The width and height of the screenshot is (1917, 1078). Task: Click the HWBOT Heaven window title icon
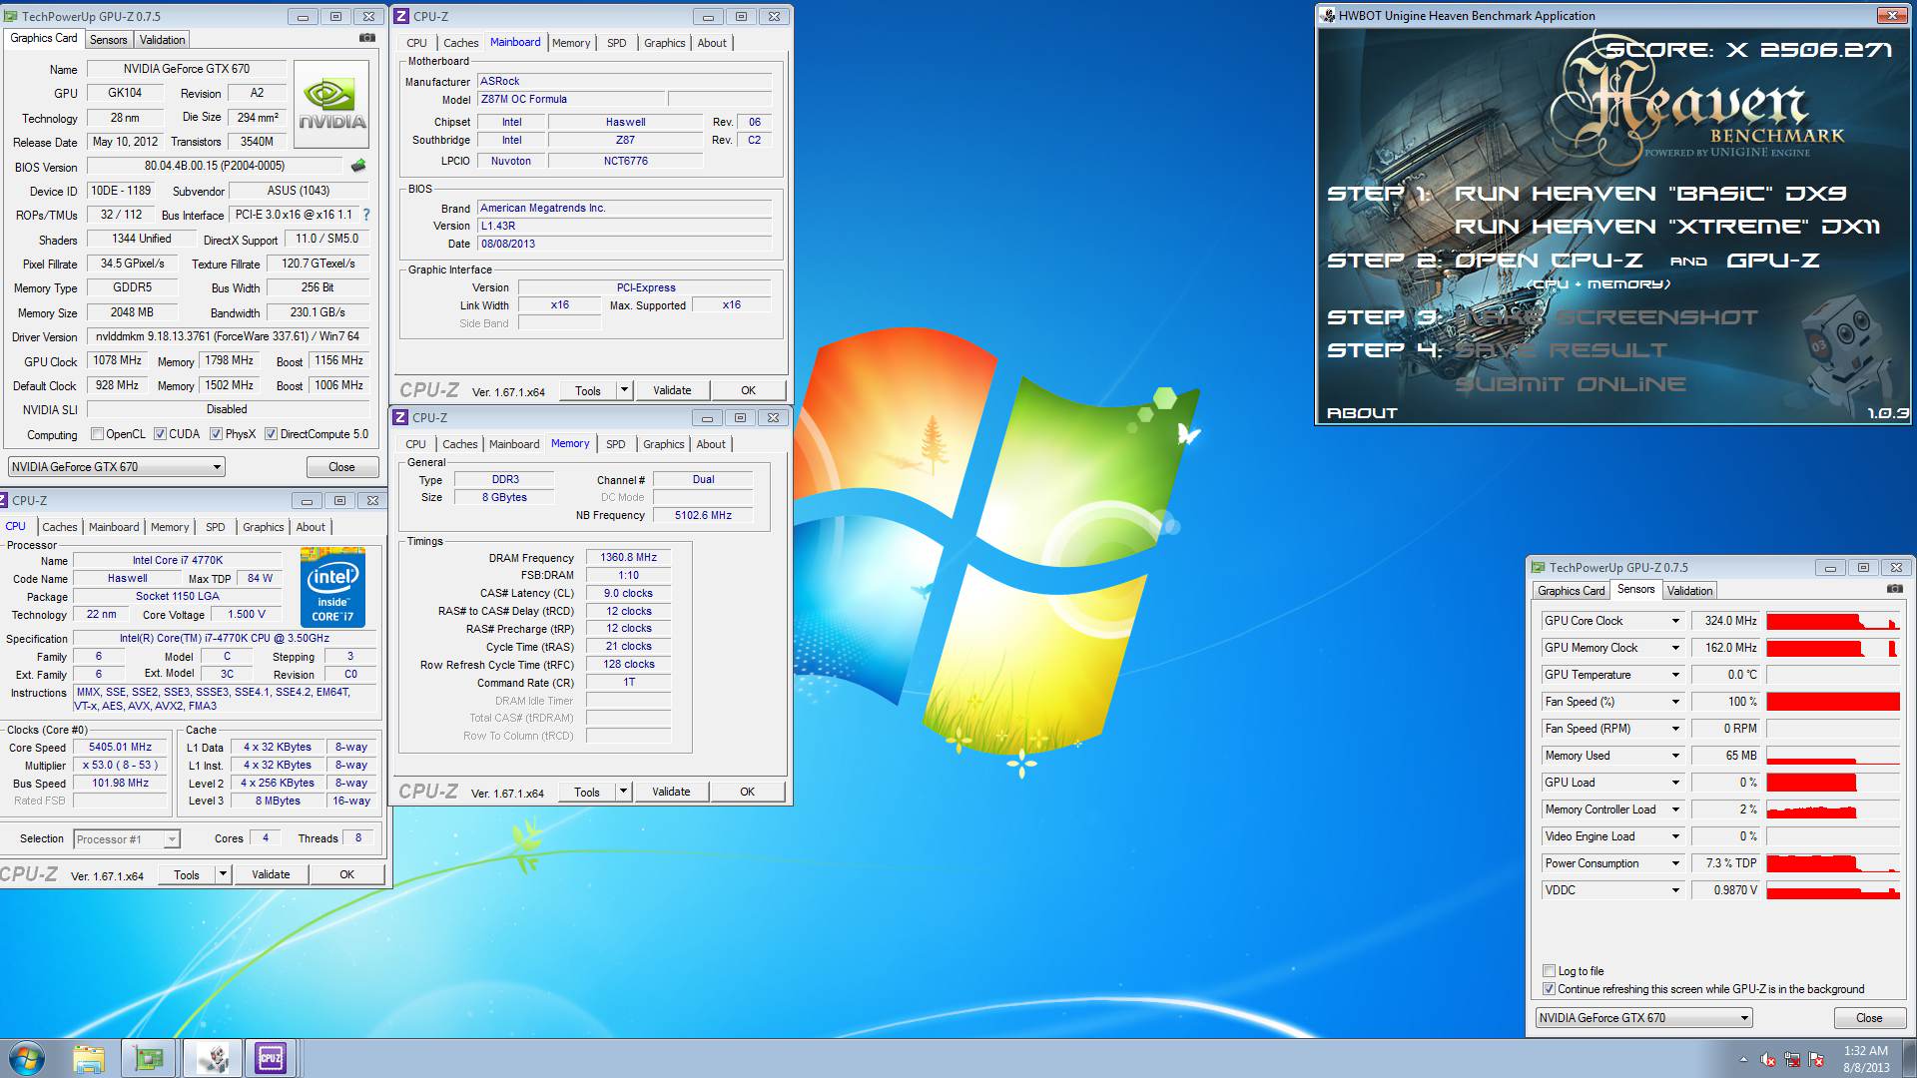[1328, 15]
